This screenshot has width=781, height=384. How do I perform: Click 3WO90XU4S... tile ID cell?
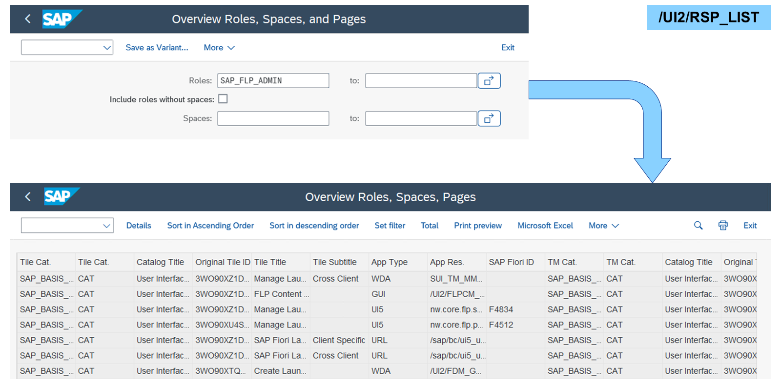(x=222, y=325)
